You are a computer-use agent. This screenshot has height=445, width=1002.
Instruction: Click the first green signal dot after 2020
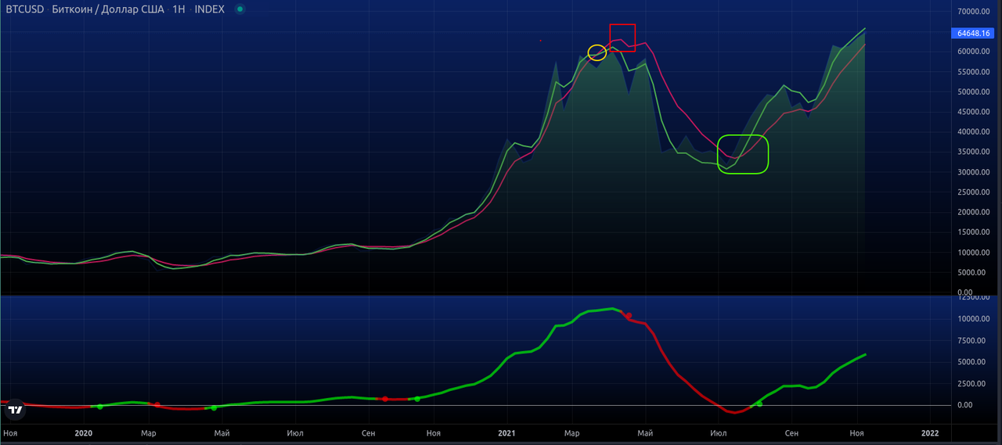pos(99,407)
